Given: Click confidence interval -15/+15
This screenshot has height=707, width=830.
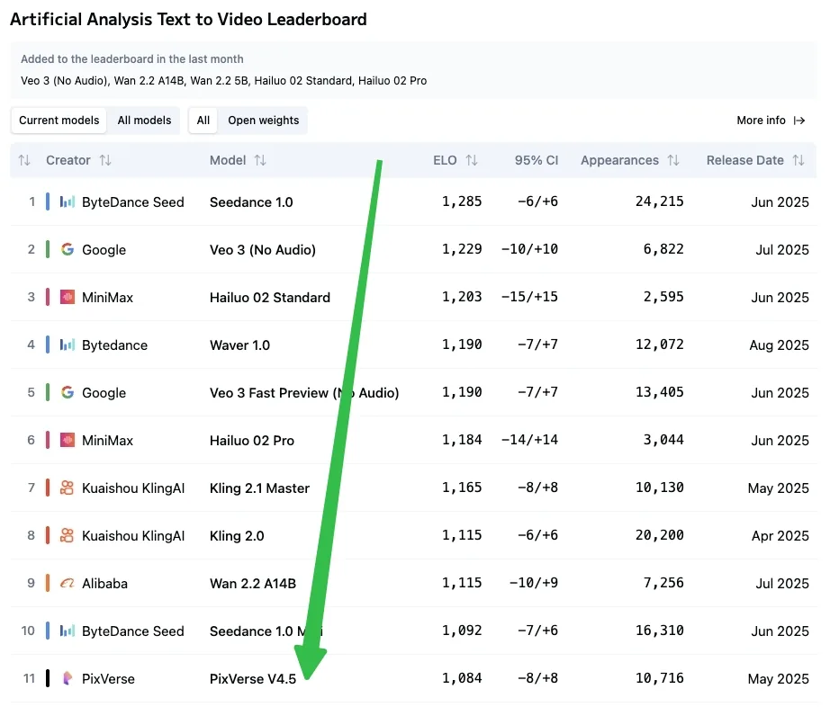Looking at the screenshot, I should [x=530, y=297].
